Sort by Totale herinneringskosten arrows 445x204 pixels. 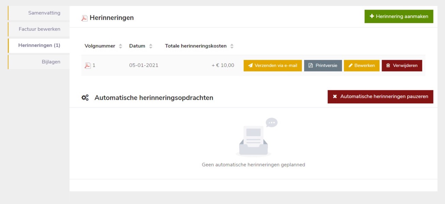pyautogui.click(x=232, y=46)
